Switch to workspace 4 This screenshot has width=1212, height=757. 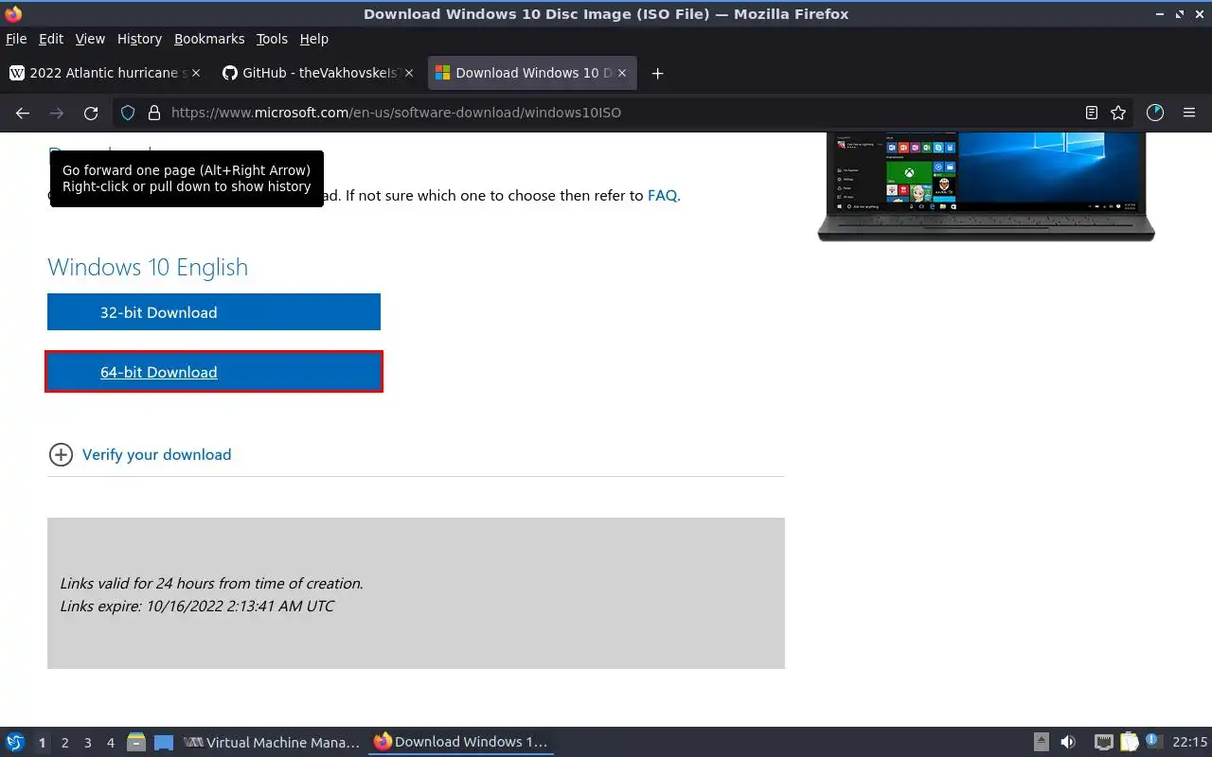tap(111, 743)
